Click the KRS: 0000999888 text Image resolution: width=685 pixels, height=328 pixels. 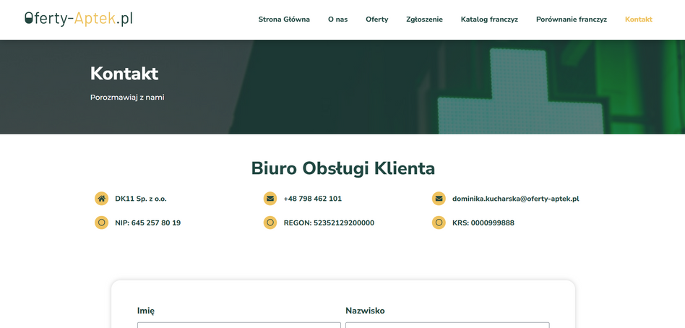click(483, 223)
